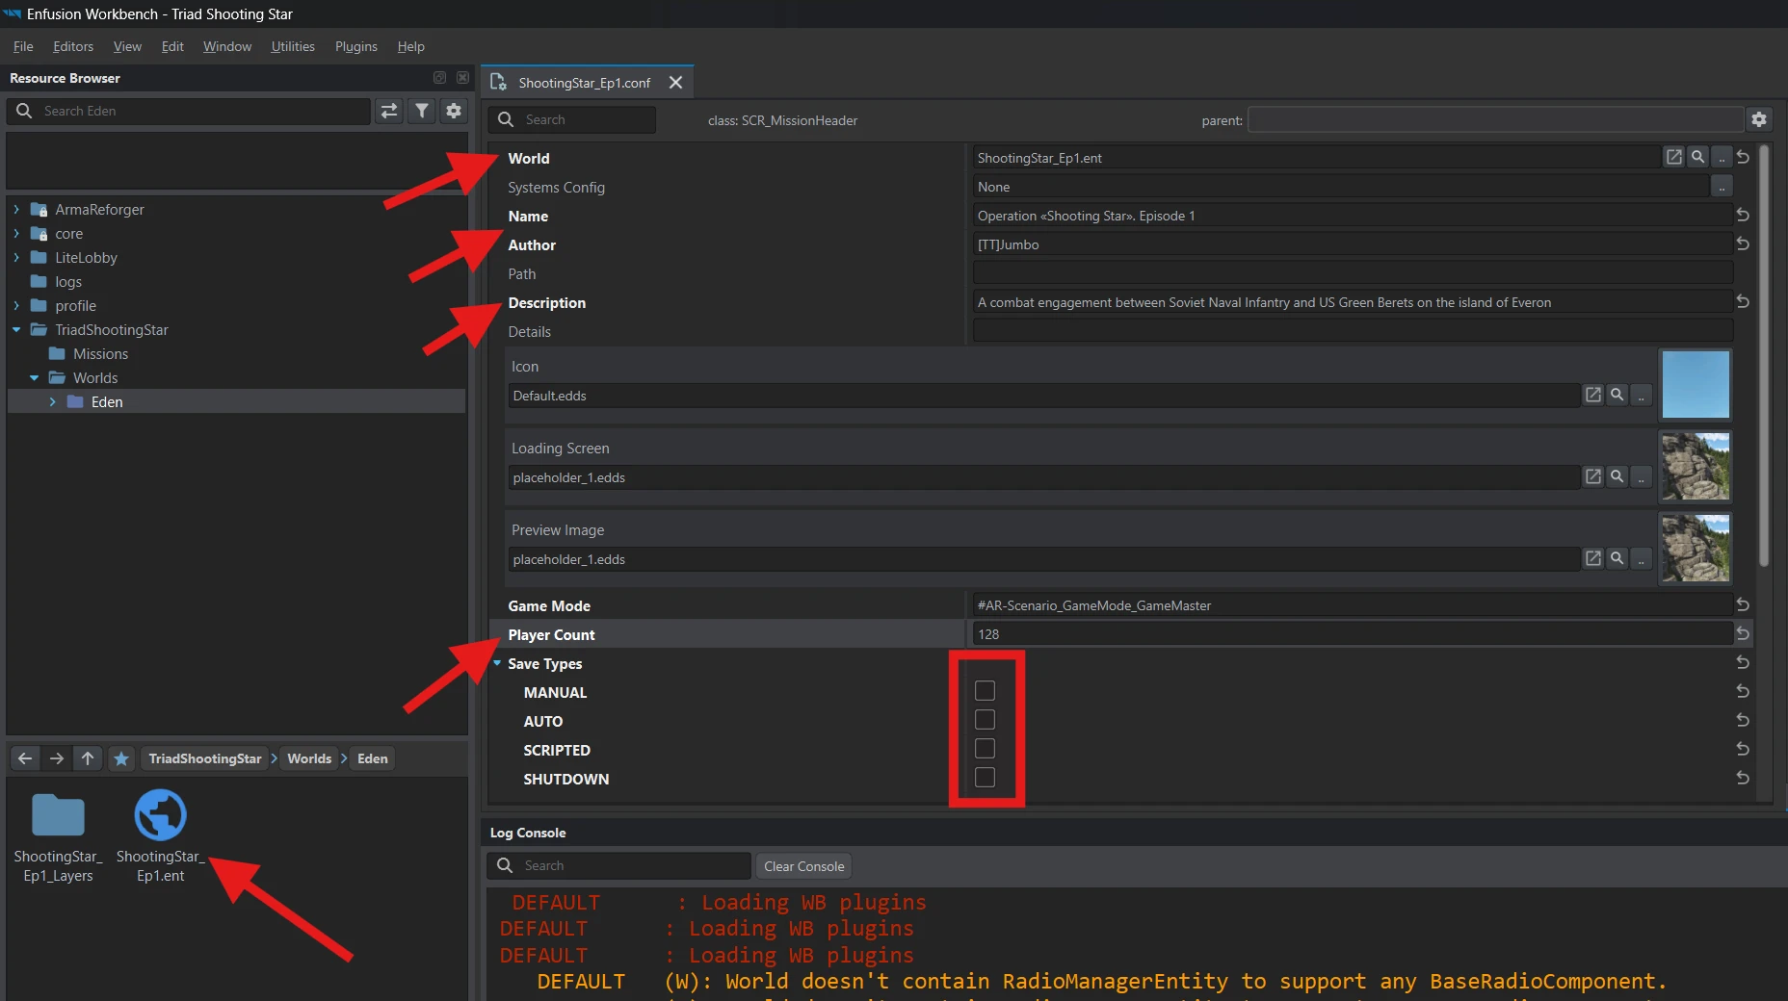1788x1001 pixels.
Task: Go up one folder level
Action: 88,758
